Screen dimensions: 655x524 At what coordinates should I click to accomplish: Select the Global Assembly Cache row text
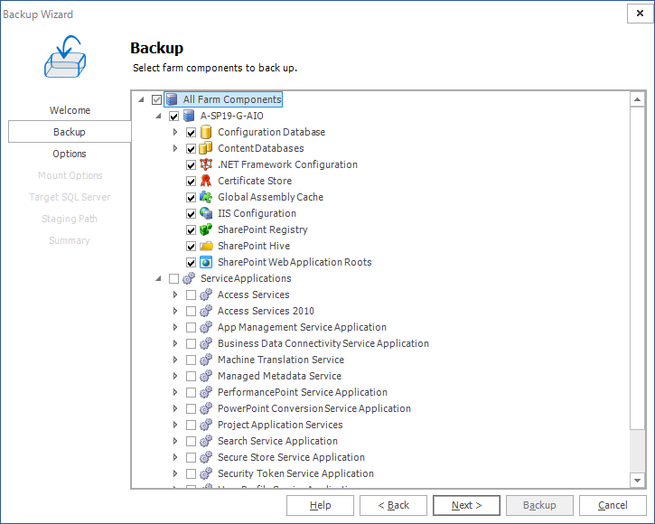(x=270, y=197)
